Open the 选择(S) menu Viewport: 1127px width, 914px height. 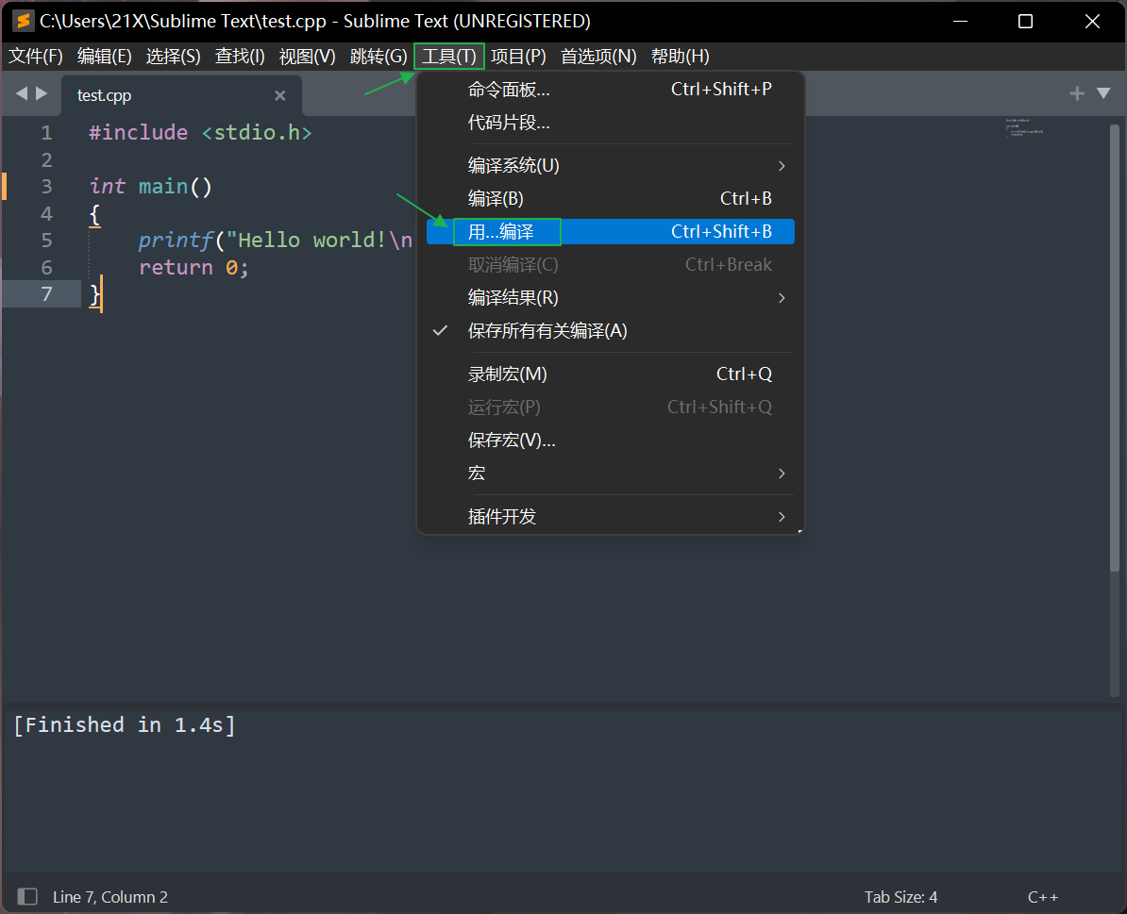pos(174,56)
